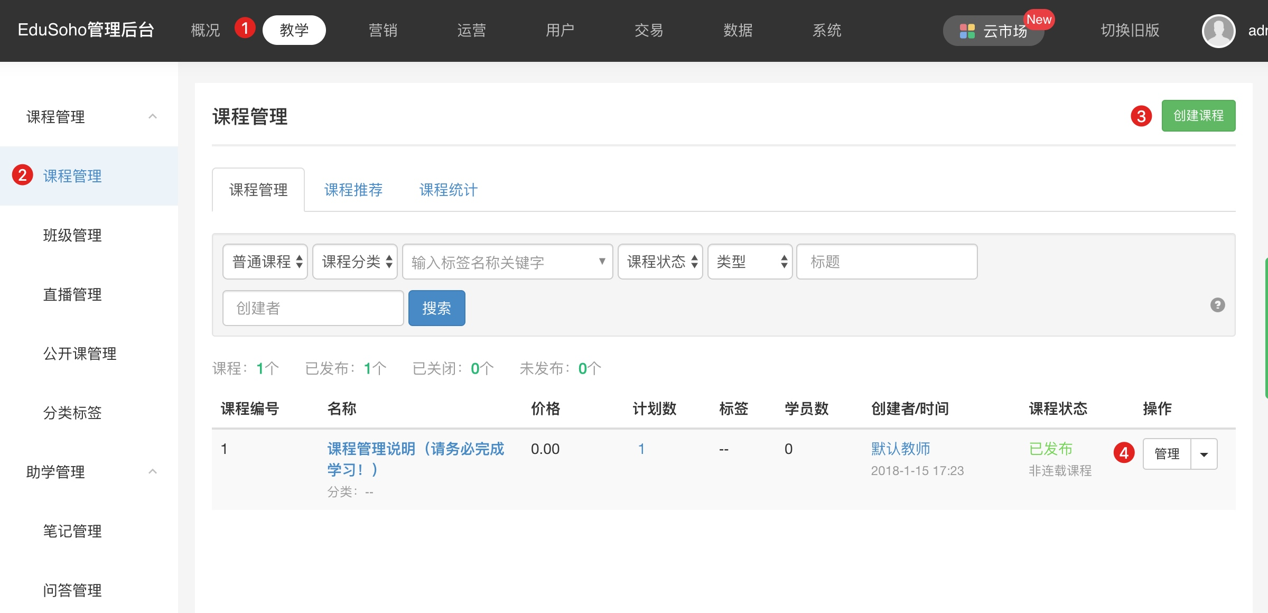Click the green 创建课程 button
Image resolution: width=1268 pixels, height=613 pixels.
(x=1198, y=116)
